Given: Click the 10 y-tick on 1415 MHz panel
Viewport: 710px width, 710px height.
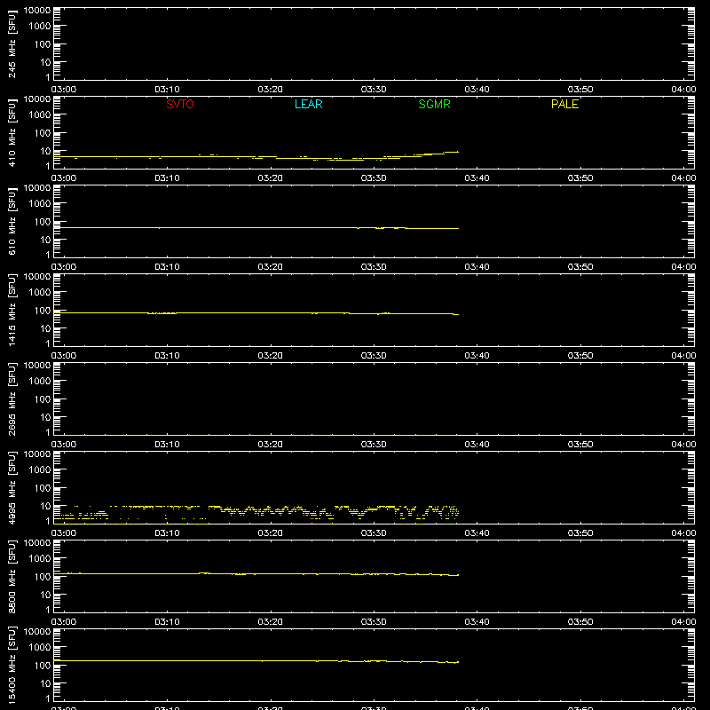Looking at the screenshot, I should click(x=45, y=328).
